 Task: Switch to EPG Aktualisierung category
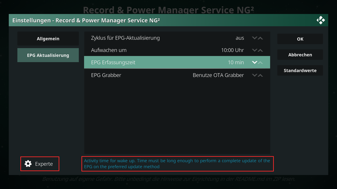(x=48, y=55)
